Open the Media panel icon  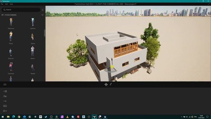5,106
